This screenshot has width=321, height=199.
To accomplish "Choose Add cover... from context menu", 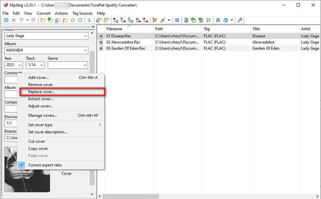I will tap(61, 77).
